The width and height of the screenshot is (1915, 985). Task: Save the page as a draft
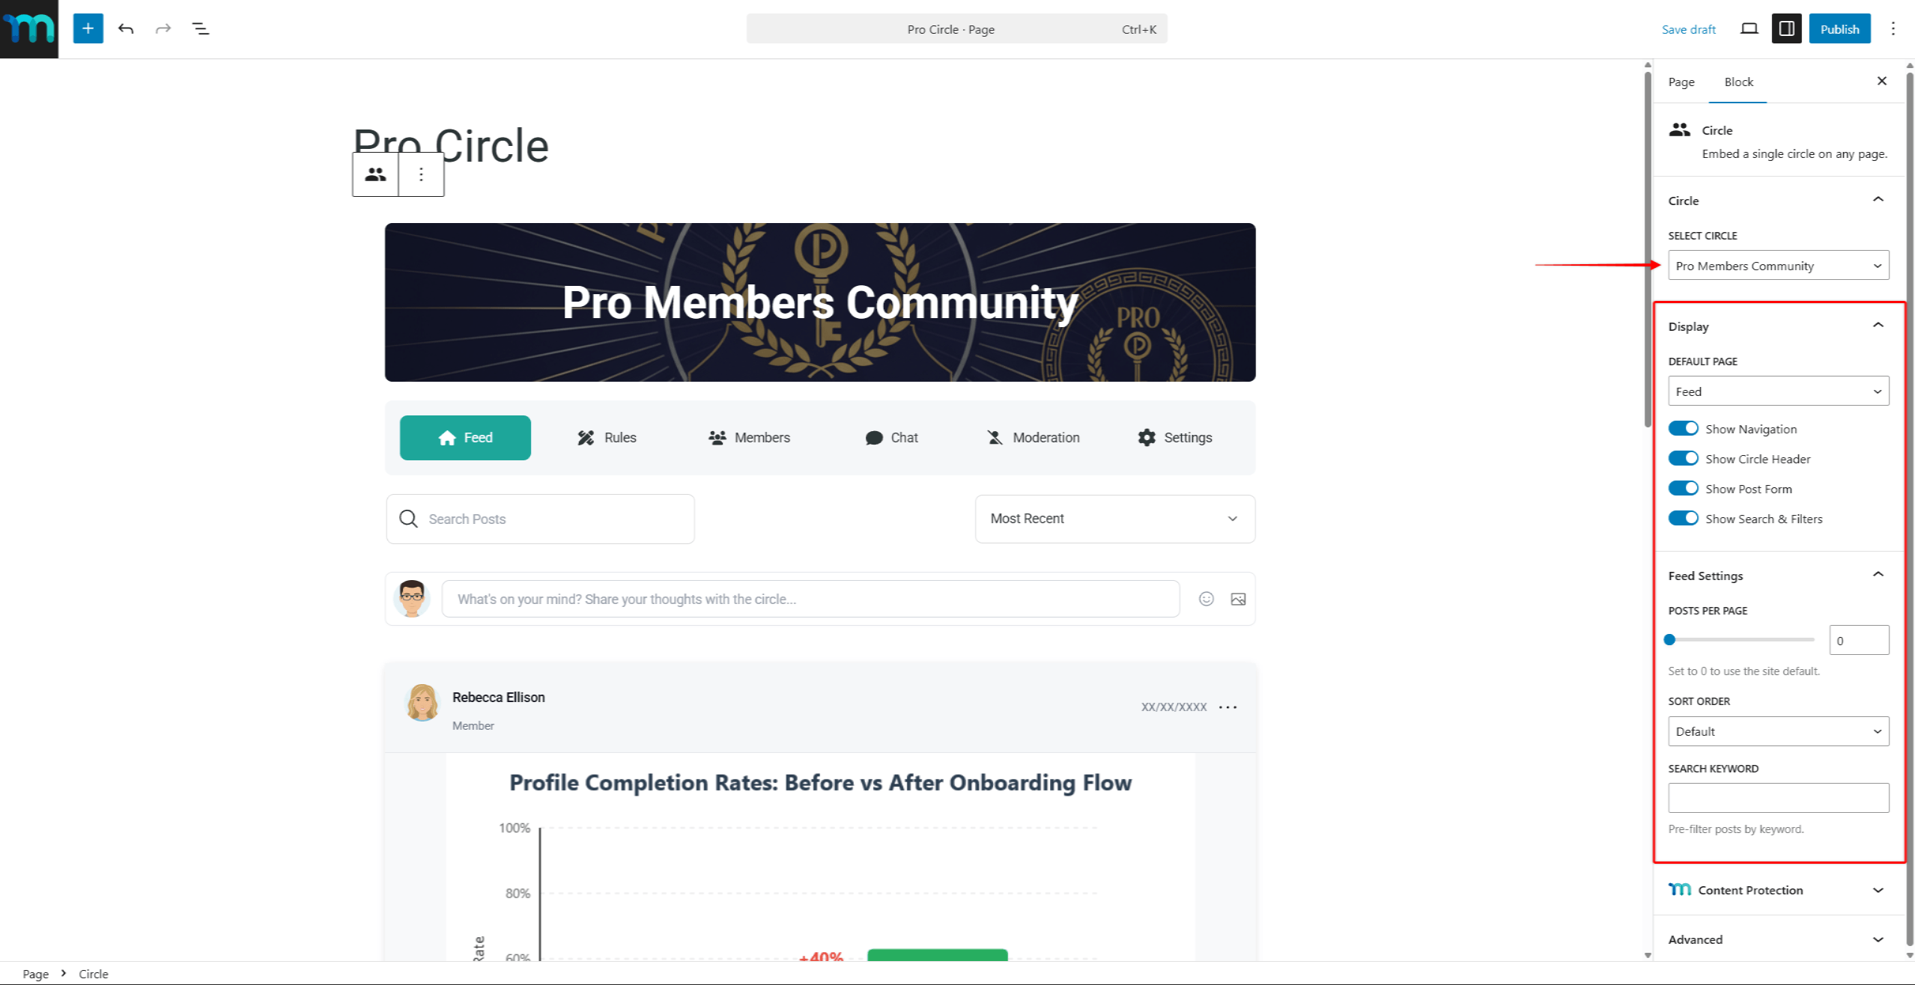click(x=1688, y=28)
